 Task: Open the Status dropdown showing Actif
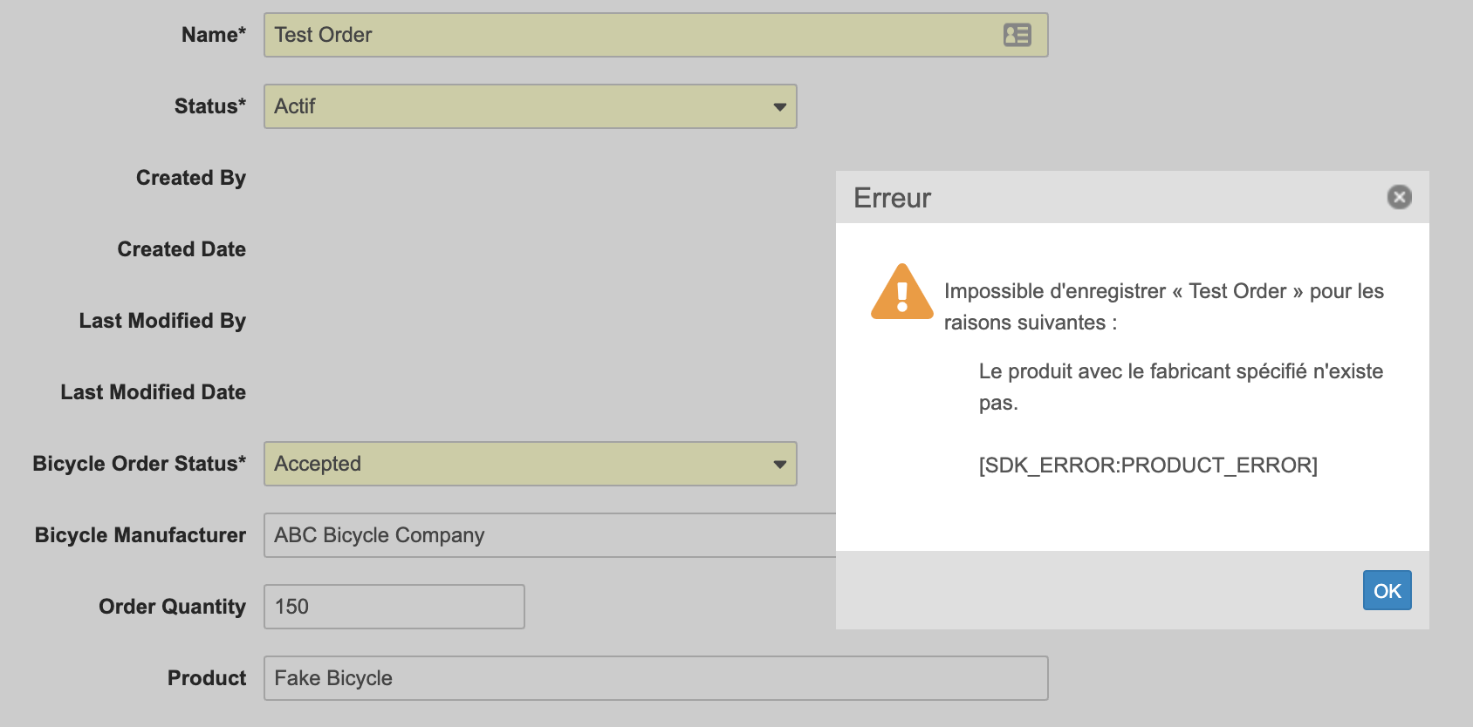point(531,106)
